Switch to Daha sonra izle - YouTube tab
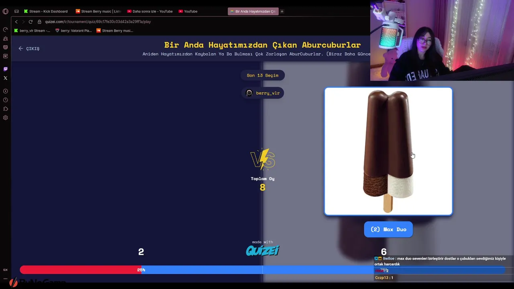 point(150,11)
